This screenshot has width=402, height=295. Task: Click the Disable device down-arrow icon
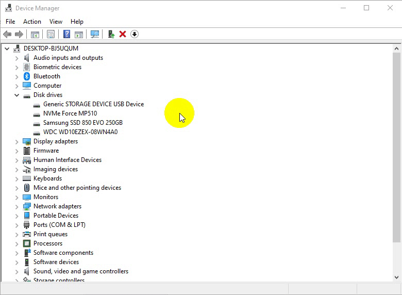tap(135, 34)
